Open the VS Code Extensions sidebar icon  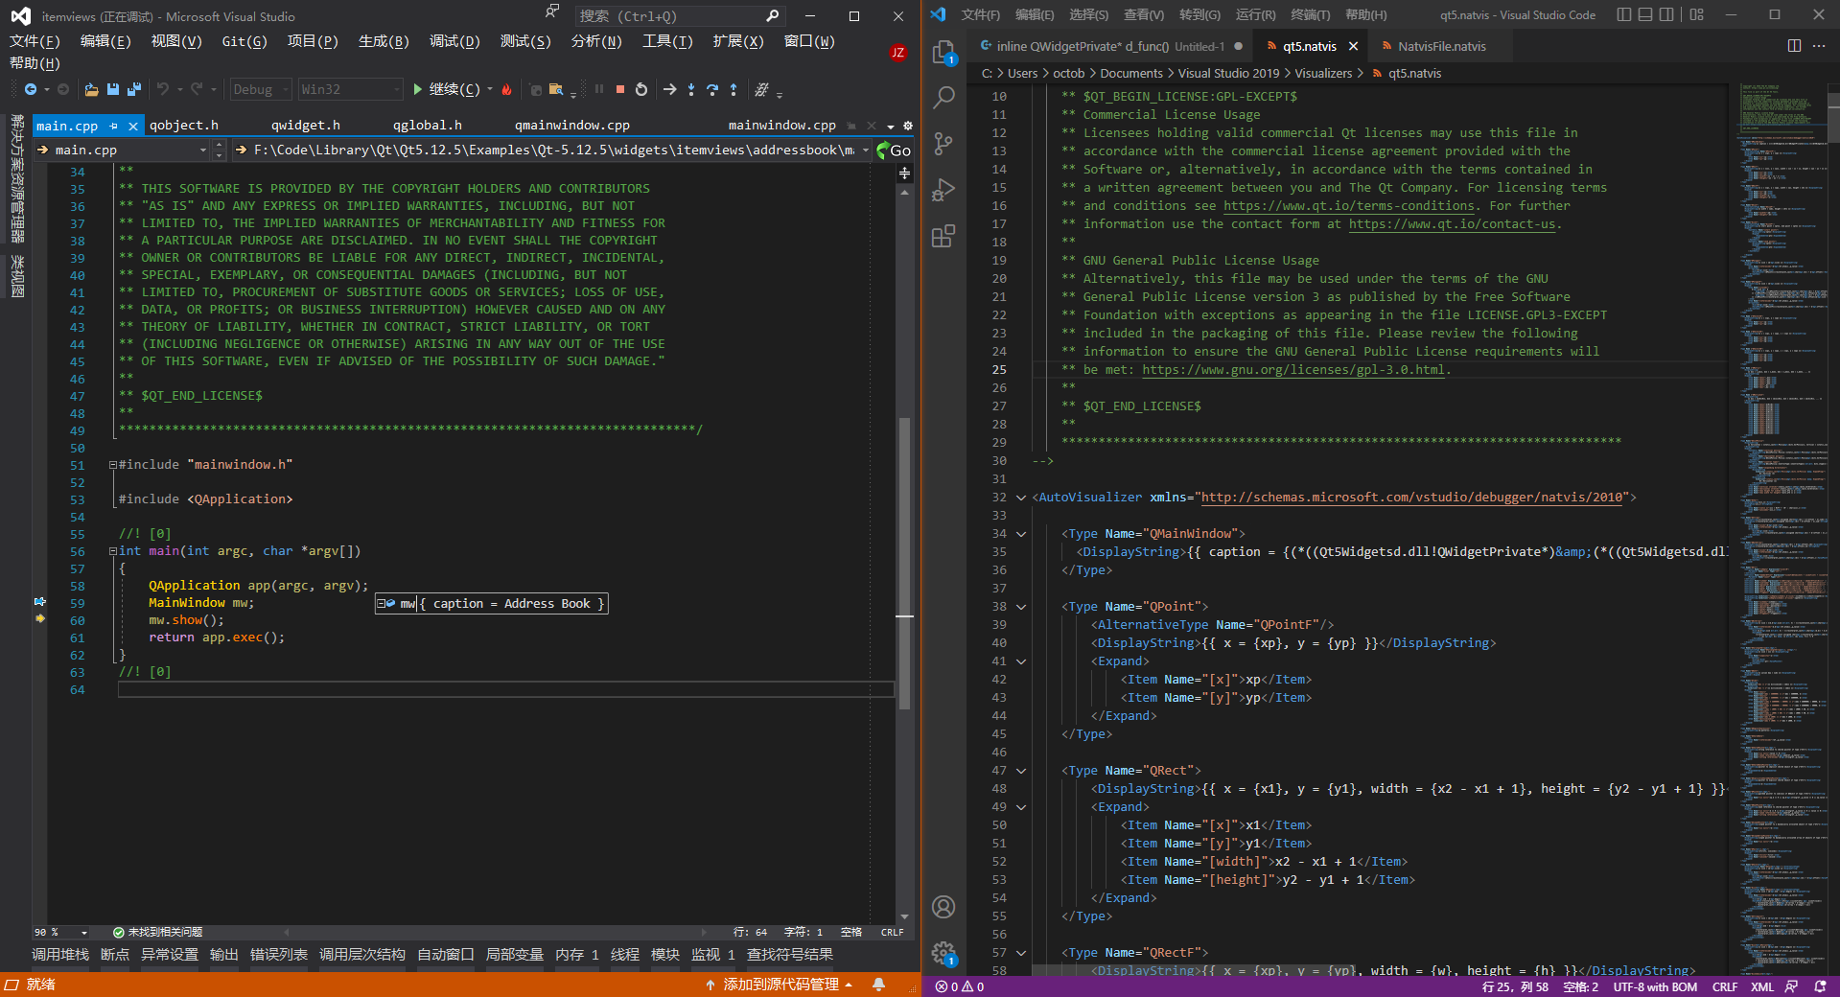[x=943, y=236]
